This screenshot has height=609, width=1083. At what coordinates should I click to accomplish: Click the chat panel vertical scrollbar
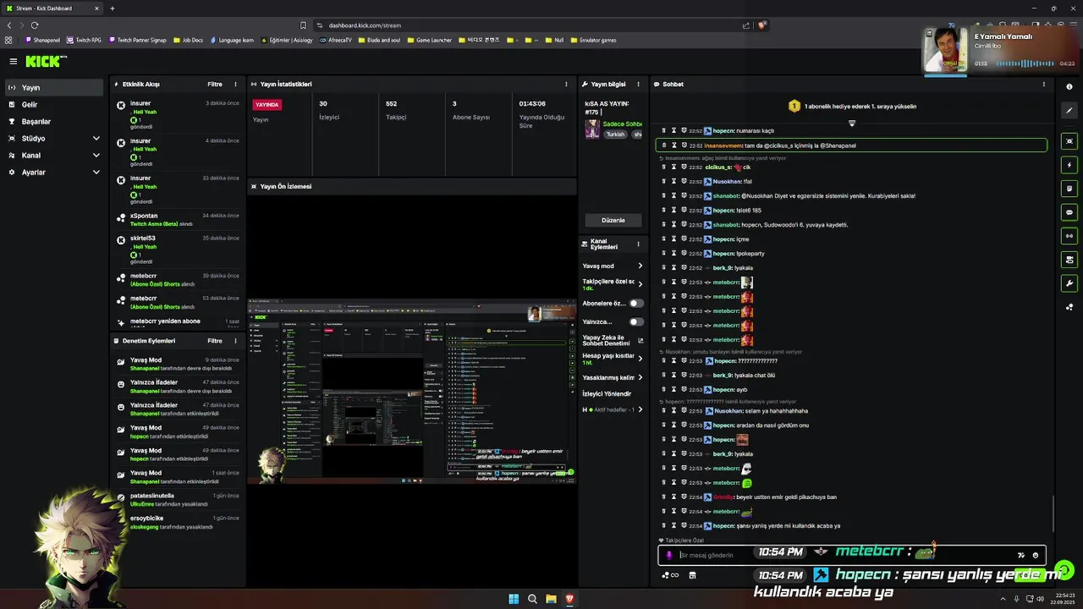pos(1053,514)
